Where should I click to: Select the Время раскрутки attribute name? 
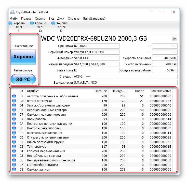click(x=39, y=101)
